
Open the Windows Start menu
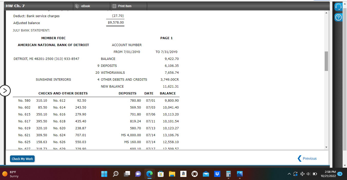coord(104,174)
